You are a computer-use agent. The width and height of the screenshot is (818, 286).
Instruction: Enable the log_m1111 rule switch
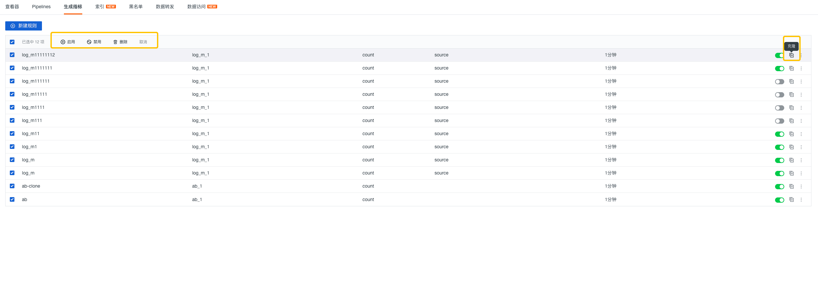click(x=780, y=108)
